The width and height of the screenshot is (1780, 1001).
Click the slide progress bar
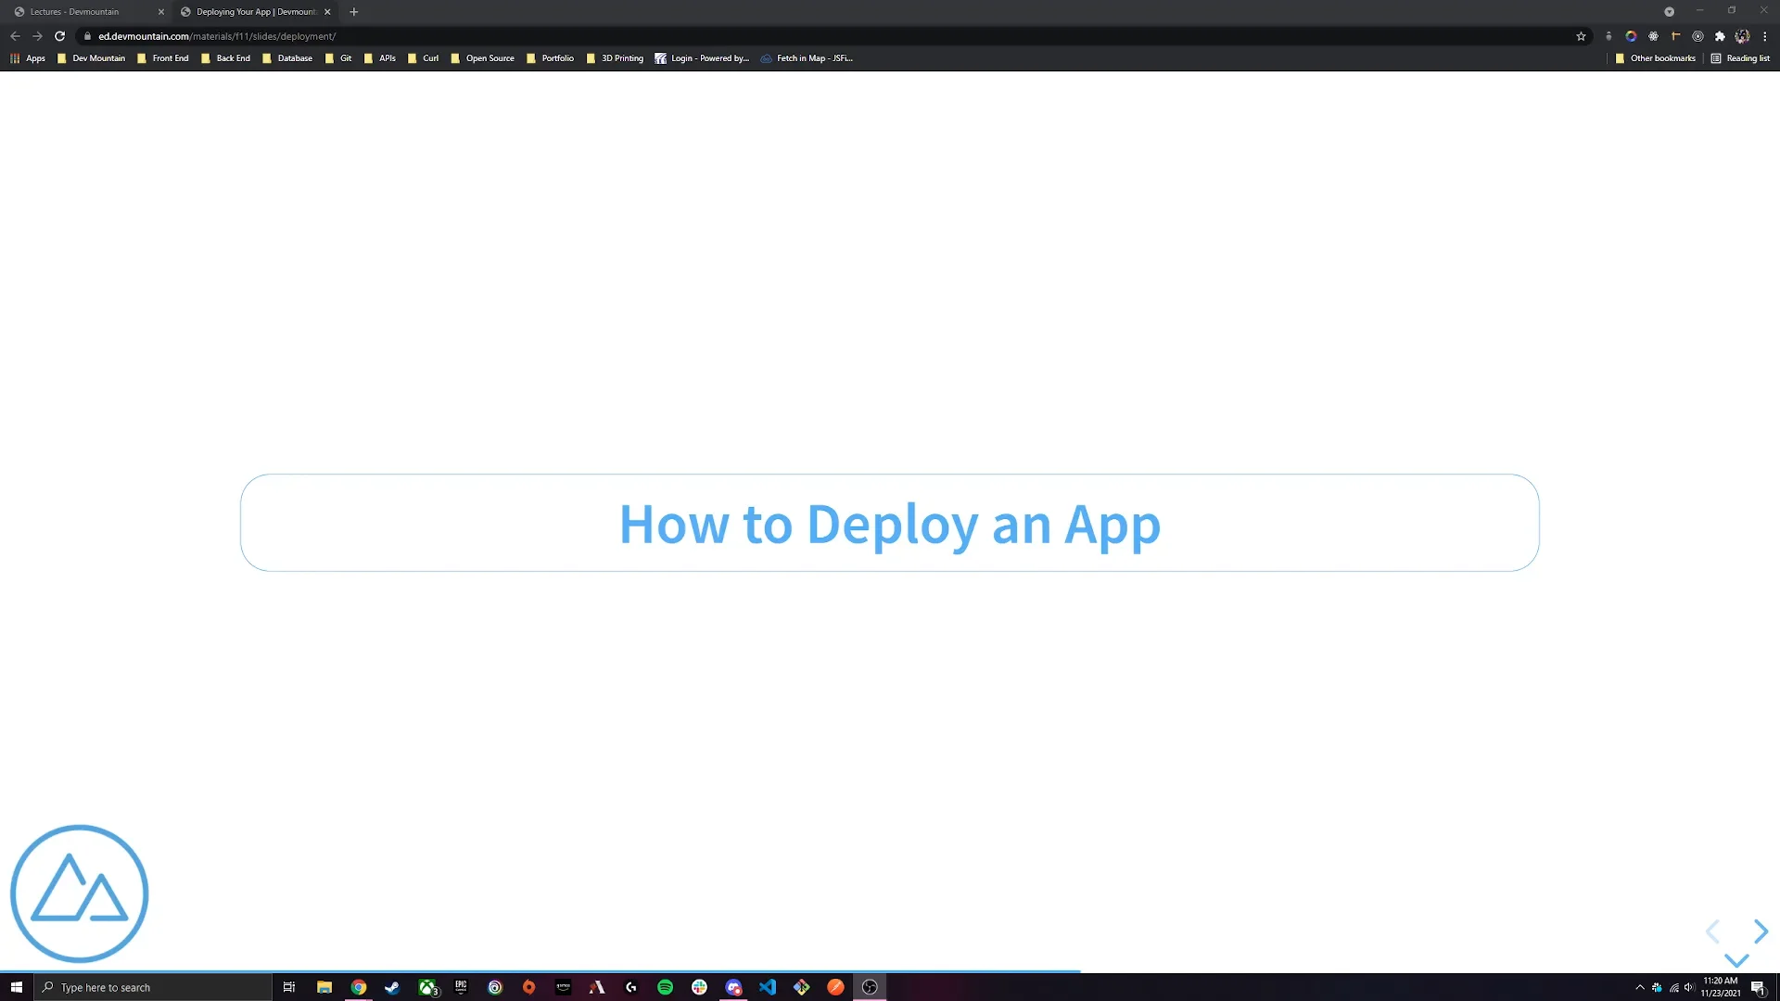click(x=890, y=970)
